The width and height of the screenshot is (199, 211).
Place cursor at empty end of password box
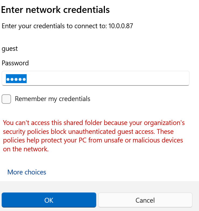(108, 78)
